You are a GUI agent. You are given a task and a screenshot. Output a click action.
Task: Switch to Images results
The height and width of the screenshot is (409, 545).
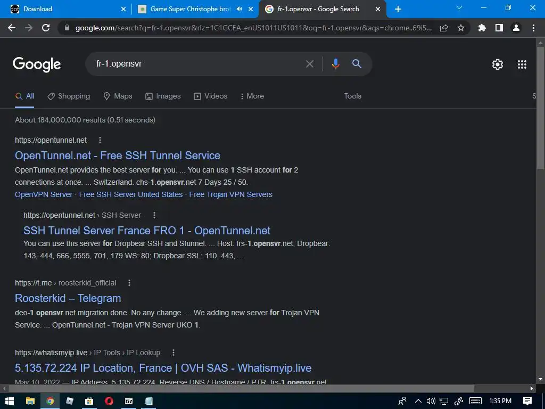click(x=163, y=96)
